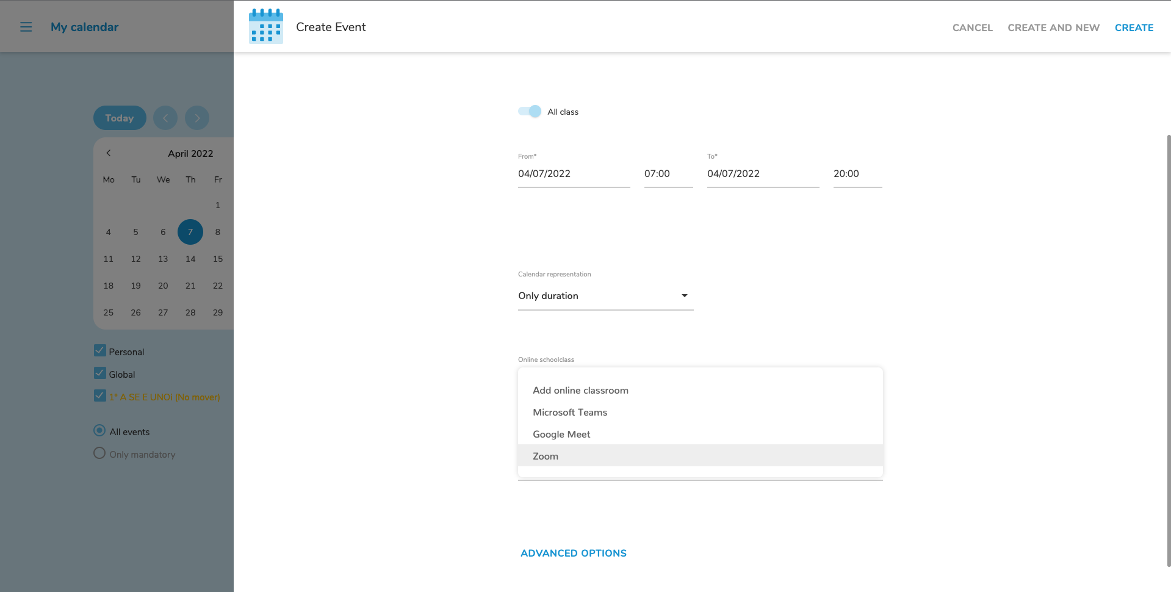Open the hamburger menu icon
The width and height of the screenshot is (1171, 592).
click(26, 27)
